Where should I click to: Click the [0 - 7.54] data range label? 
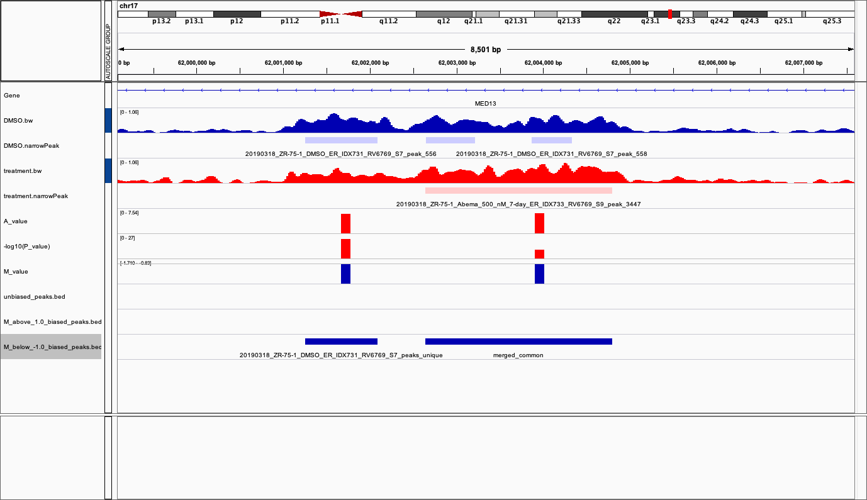[129, 213]
